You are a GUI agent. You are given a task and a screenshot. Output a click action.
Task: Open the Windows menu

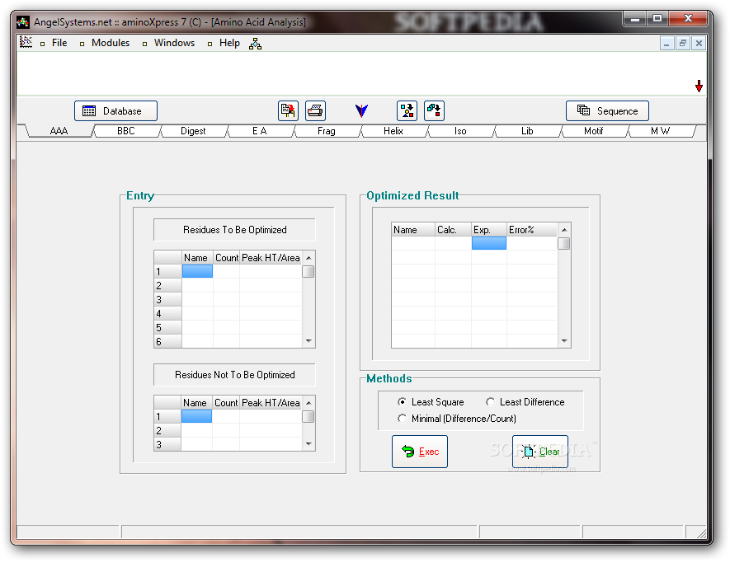pyautogui.click(x=174, y=43)
